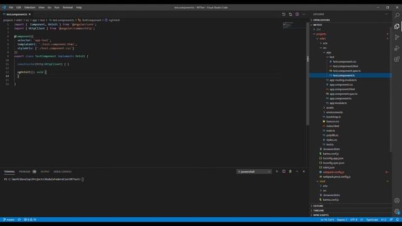Screen dimensions: 402x226
Task: Open the Extensions view
Action: 397,59
